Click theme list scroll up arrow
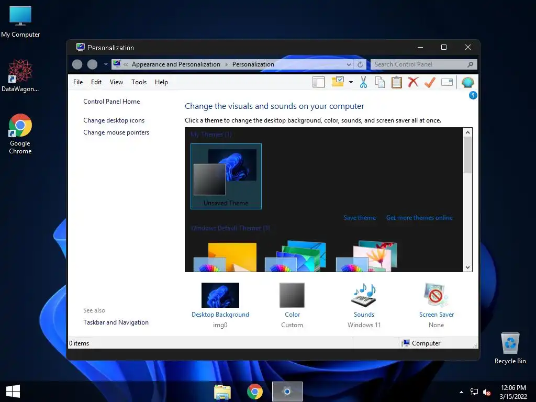536x402 pixels. pos(467,132)
